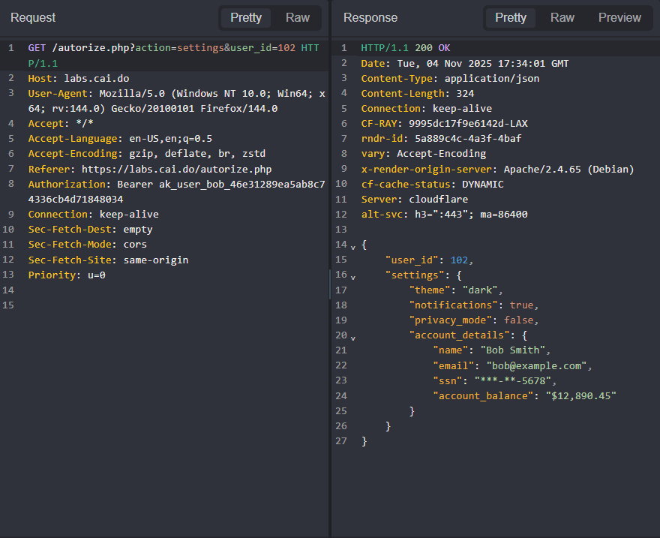Collapse the "settings" JSON block

pos(353,276)
